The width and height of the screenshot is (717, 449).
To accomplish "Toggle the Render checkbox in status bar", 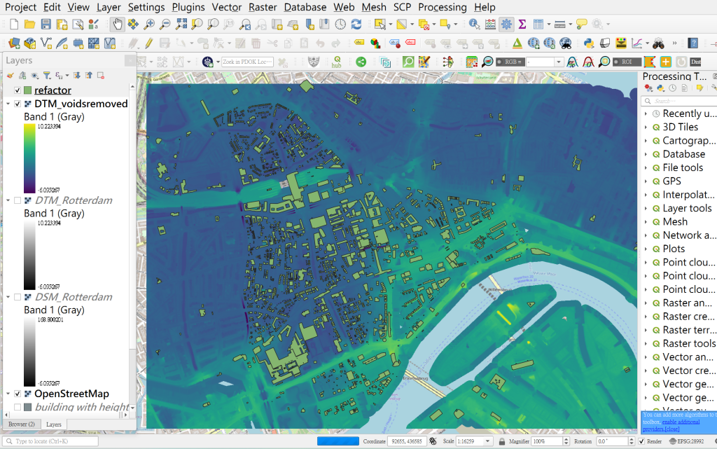I will coord(641,441).
